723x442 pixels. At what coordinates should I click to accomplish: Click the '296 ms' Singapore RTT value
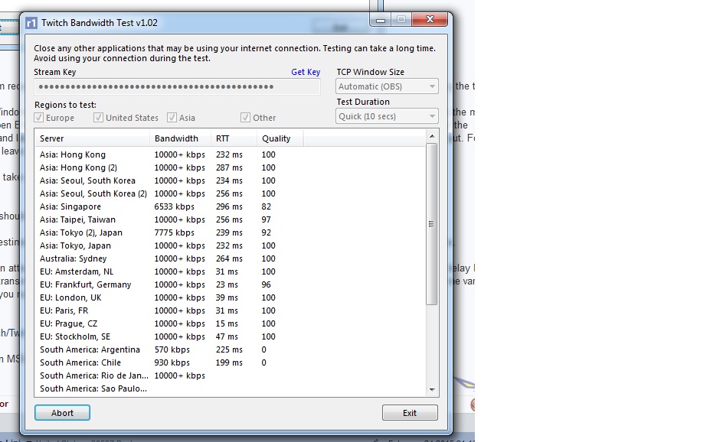[229, 206]
